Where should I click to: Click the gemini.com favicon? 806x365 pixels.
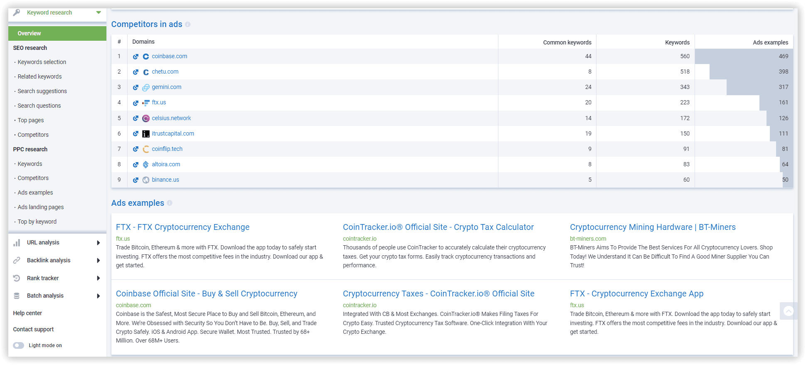(146, 87)
